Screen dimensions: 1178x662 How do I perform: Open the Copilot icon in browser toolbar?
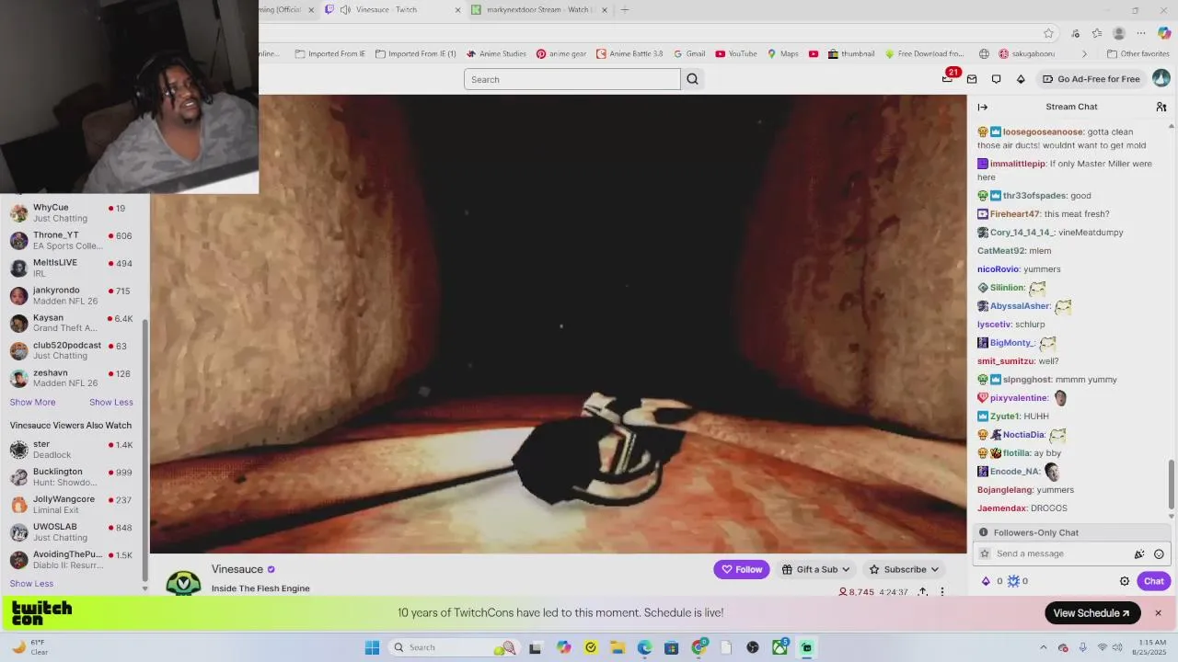1164,33
